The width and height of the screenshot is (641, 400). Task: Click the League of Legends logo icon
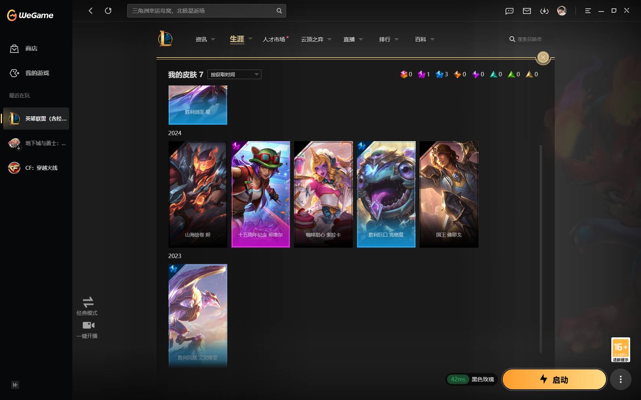pos(165,39)
